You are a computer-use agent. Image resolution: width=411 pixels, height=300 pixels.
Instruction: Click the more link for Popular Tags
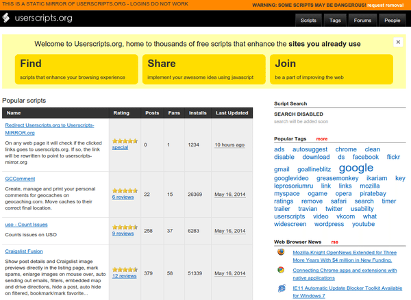tap(322, 139)
